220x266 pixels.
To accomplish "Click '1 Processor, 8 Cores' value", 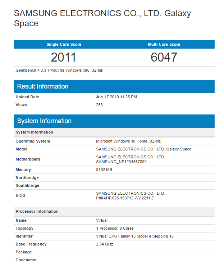I will coord(115,228).
